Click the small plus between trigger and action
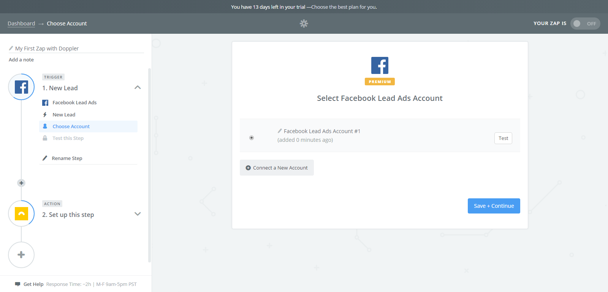This screenshot has width=608, height=292. point(21,183)
